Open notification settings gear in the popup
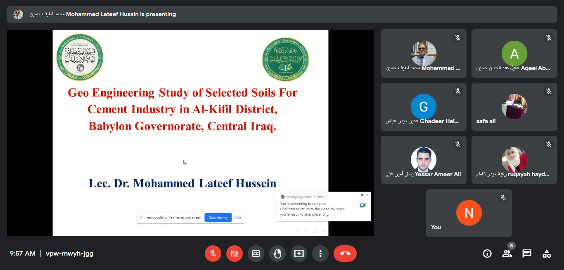The image size is (564, 270). tap(362, 195)
